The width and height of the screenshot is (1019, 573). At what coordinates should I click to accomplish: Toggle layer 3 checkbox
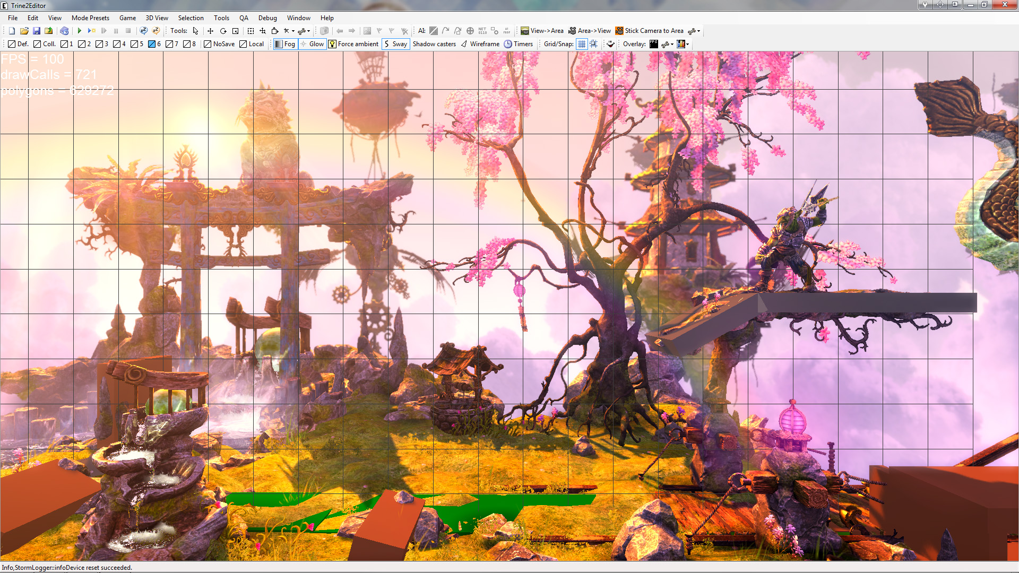pyautogui.click(x=102, y=44)
